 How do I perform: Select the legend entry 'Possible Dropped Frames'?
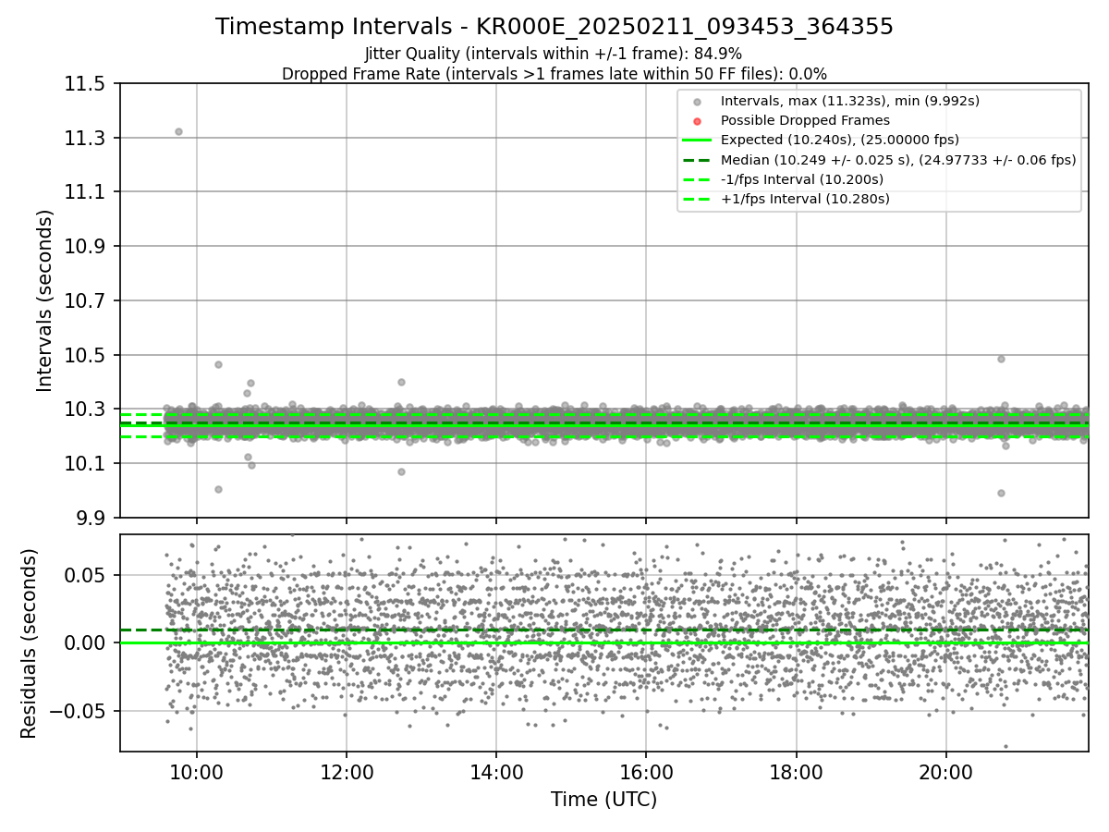(x=805, y=120)
